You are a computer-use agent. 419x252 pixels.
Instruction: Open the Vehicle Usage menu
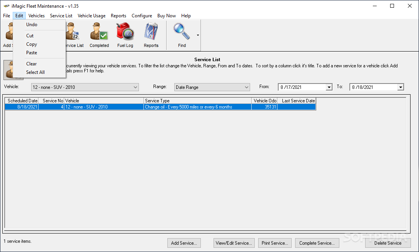point(92,16)
